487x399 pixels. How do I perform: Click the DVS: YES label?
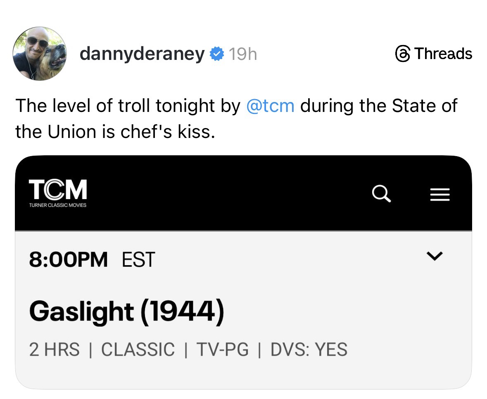point(309,349)
